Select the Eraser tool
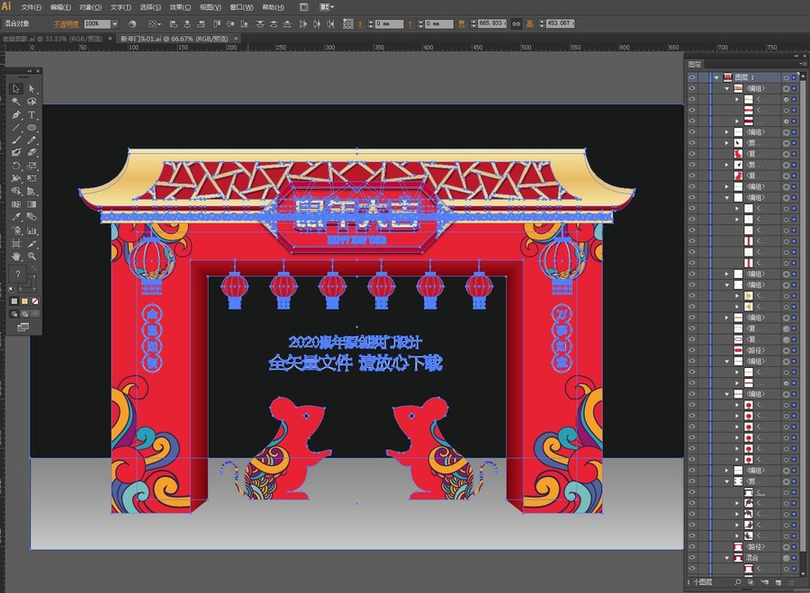This screenshot has height=593, width=810. click(31, 153)
